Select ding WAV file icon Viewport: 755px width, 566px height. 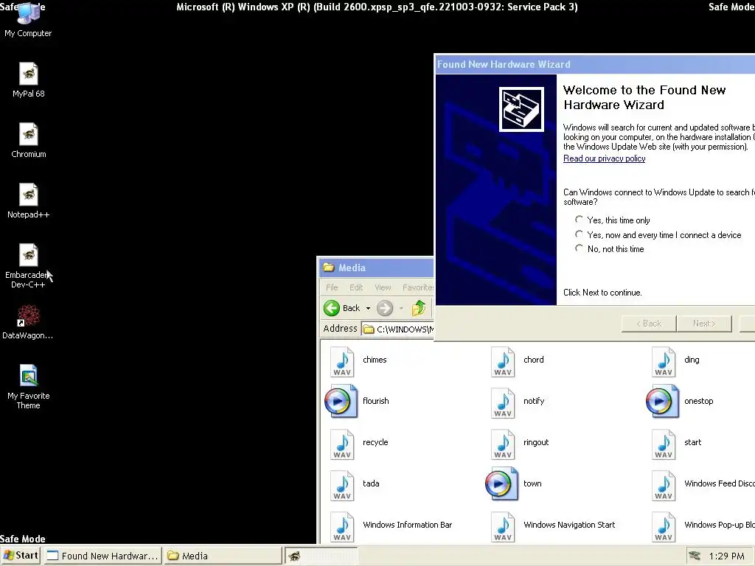tap(664, 361)
